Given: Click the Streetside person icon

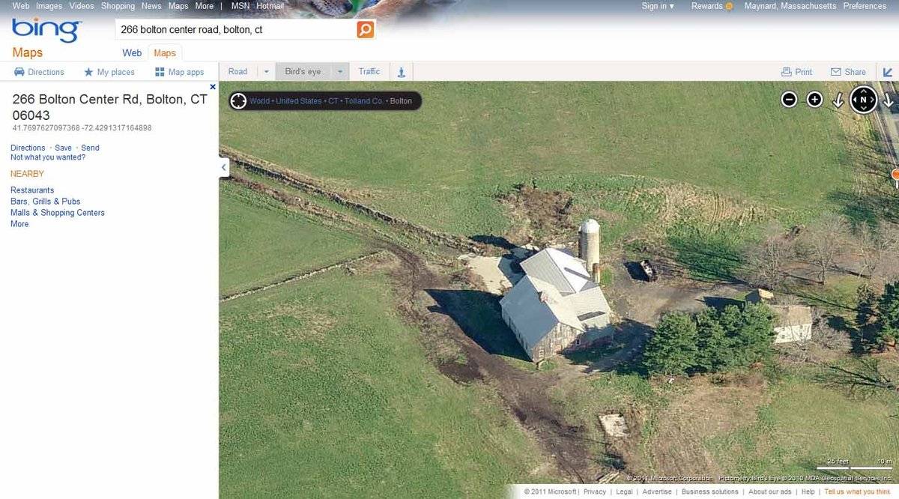Looking at the screenshot, I should pos(402,71).
